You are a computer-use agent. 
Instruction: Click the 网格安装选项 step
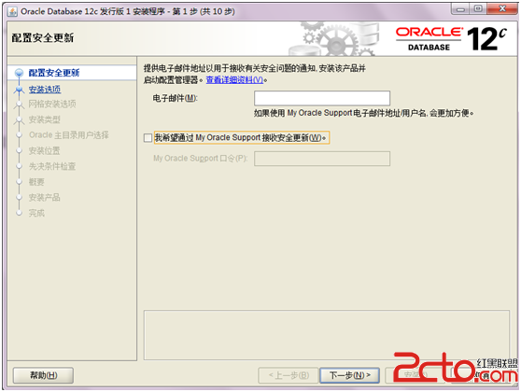(52, 104)
